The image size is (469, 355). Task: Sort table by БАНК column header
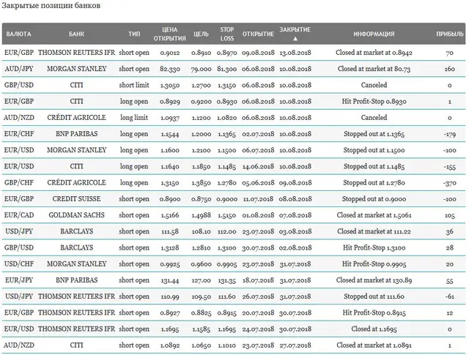coord(76,34)
